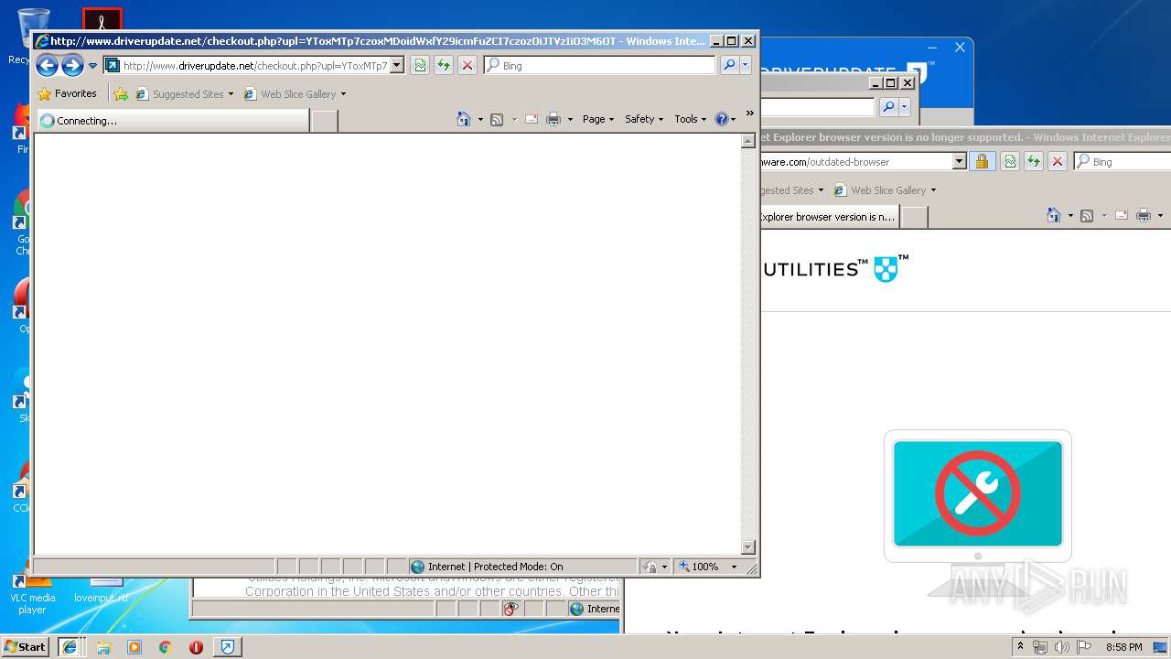
Task: Expand the address bar URL history dropdown
Action: click(x=397, y=66)
